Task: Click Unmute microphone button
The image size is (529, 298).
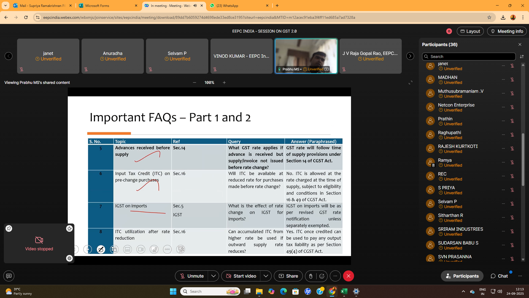Action: click(192, 276)
